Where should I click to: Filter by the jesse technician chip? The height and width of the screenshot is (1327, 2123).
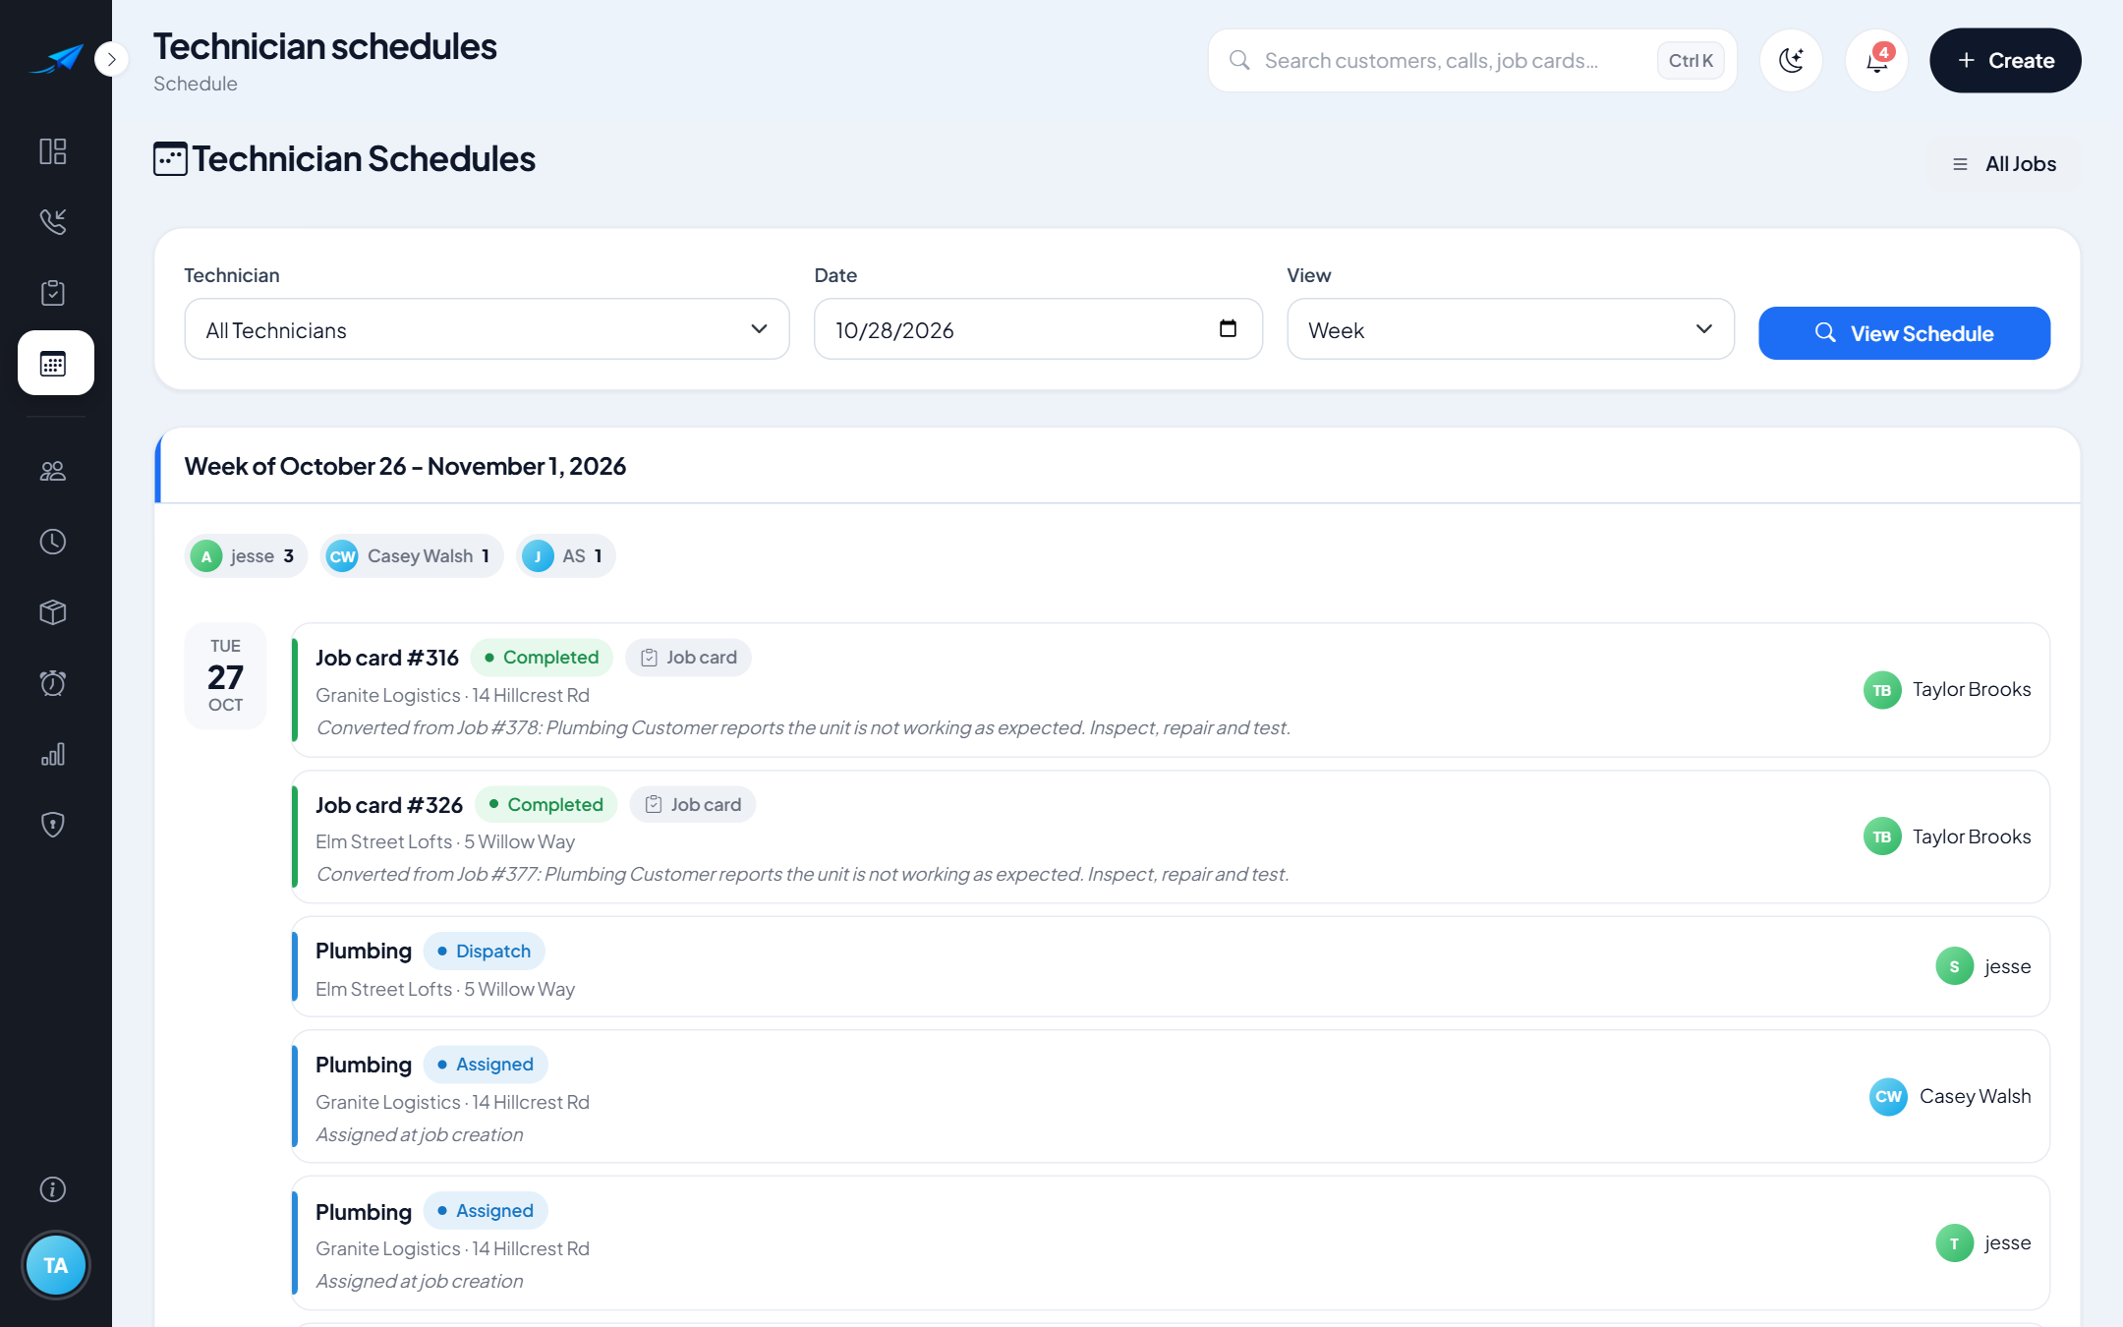(246, 556)
